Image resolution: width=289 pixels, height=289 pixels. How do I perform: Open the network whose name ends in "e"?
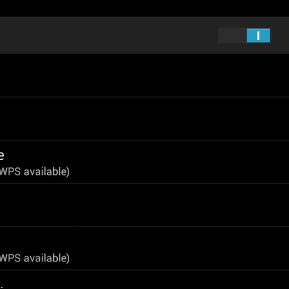click(x=144, y=162)
